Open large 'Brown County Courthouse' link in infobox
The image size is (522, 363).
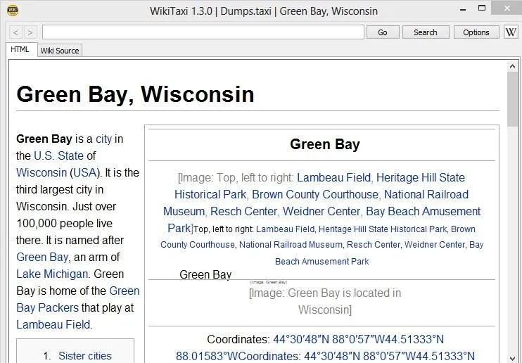point(315,194)
